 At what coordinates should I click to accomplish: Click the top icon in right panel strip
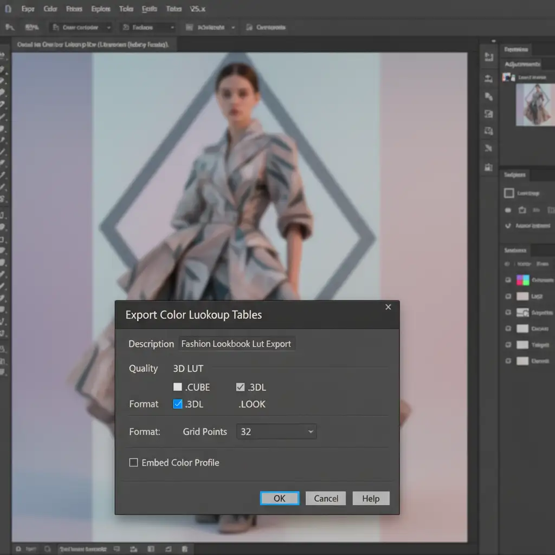(489, 56)
